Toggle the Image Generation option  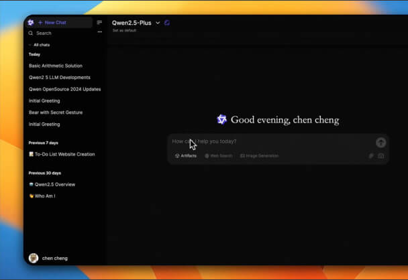tap(260, 156)
